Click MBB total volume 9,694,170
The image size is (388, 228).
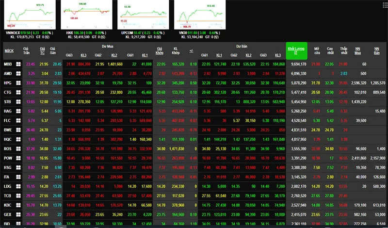[x=299, y=64]
